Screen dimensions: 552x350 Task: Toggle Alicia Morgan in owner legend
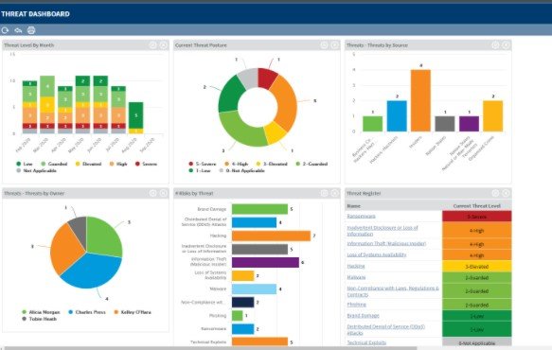(x=41, y=312)
